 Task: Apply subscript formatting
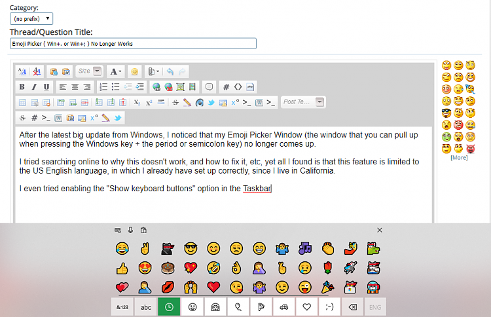pyautogui.click(x=137, y=102)
